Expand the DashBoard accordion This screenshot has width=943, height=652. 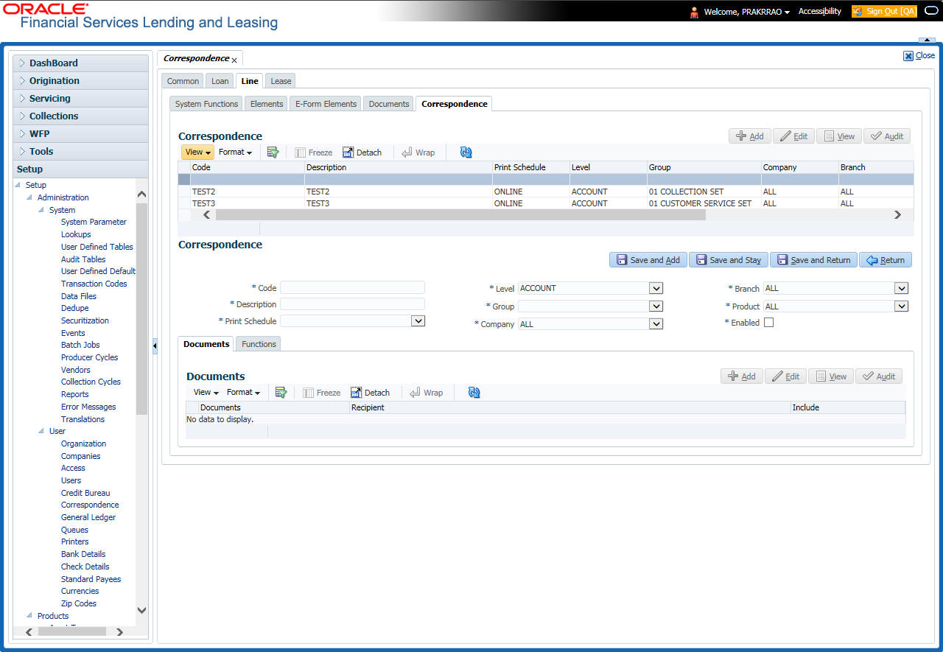80,63
